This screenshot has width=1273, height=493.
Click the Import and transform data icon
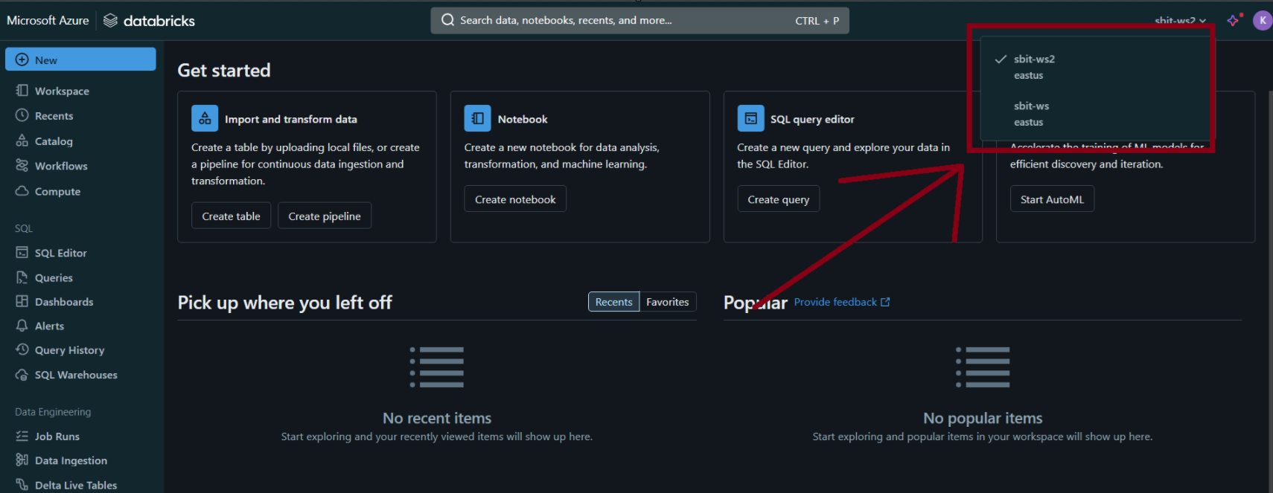(x=205, y=118)
